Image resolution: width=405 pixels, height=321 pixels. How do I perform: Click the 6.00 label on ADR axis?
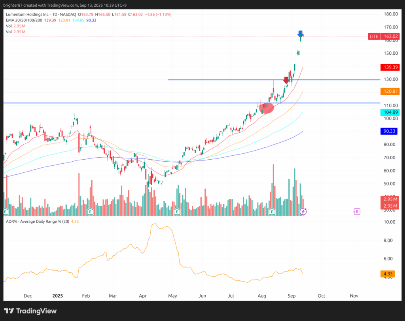pyautogui.click(x=388, y=259)
